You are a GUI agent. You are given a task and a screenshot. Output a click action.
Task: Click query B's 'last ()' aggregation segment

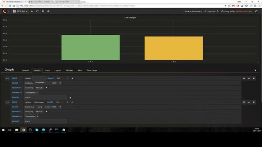[40, 107]
